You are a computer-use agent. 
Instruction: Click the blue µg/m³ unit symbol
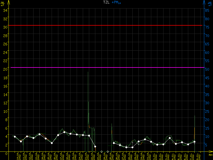pyautogui.click(x=210, y=4)
